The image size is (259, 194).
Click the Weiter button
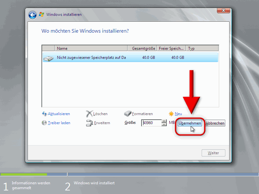pos(213,153)
